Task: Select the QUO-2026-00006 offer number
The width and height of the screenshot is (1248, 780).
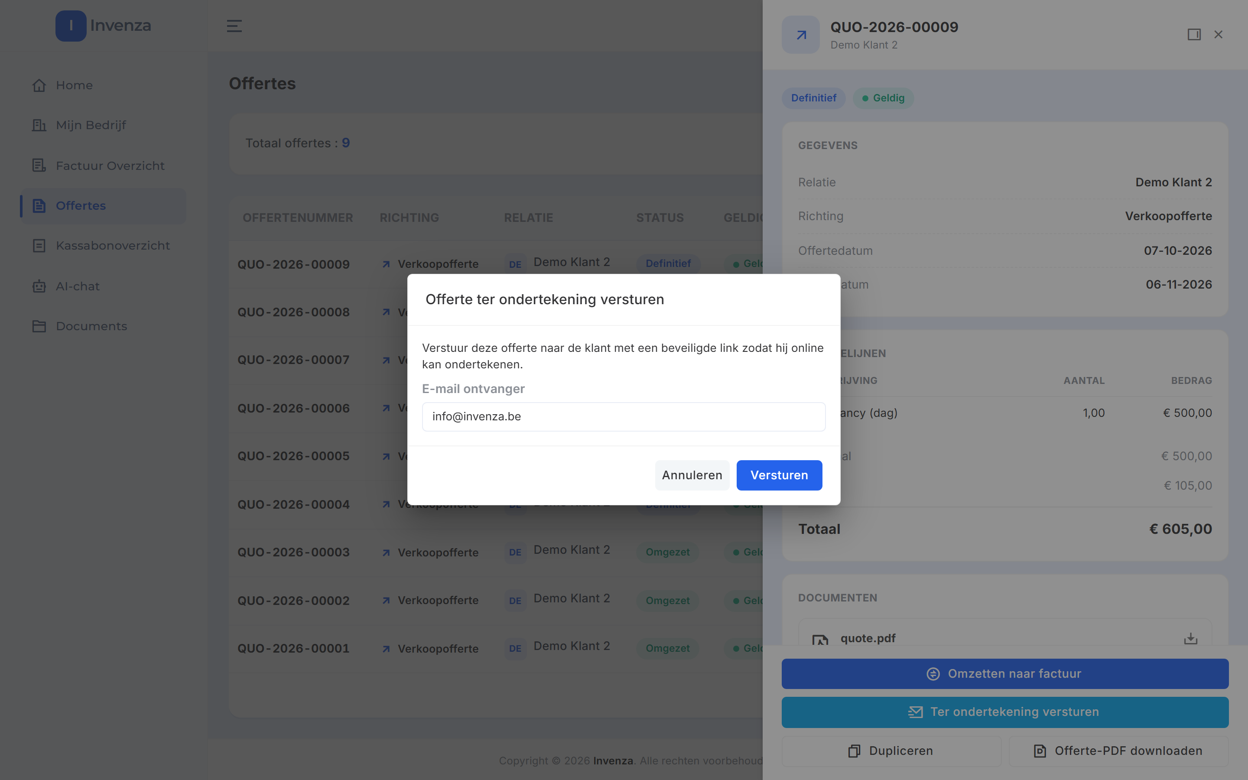Action: pos(293,408)
